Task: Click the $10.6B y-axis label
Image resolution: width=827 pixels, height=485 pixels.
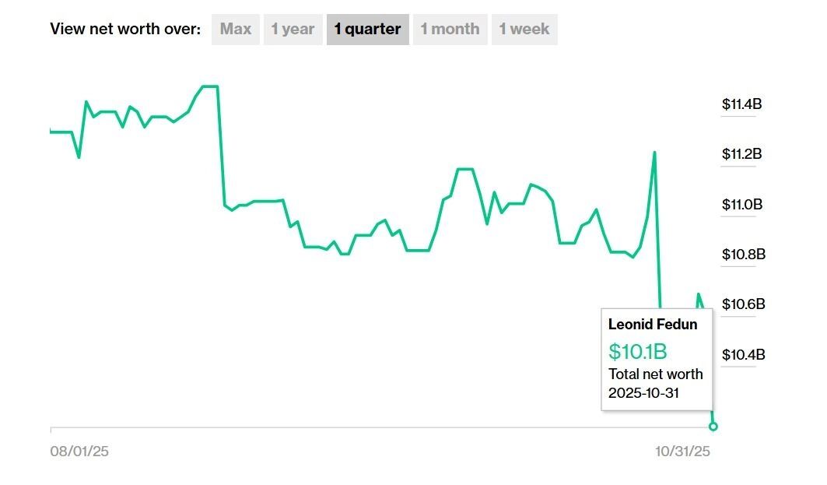Action: (743, 304)
